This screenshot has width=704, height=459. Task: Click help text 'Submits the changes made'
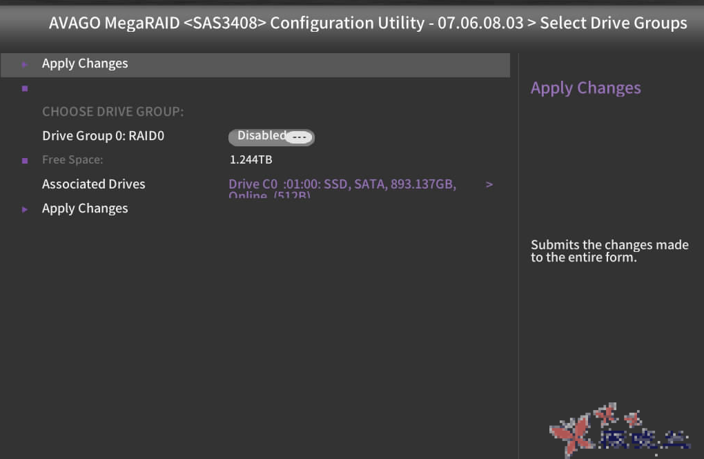609,245
